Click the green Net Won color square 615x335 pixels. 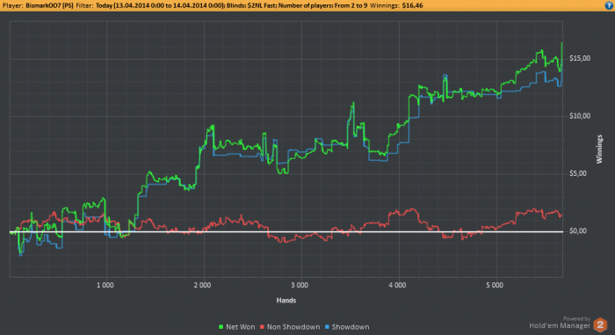tap(221, 327)
